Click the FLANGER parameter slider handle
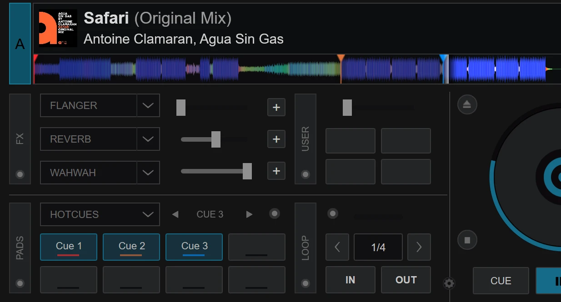561x302 pixels. click(x=181, y=108)
